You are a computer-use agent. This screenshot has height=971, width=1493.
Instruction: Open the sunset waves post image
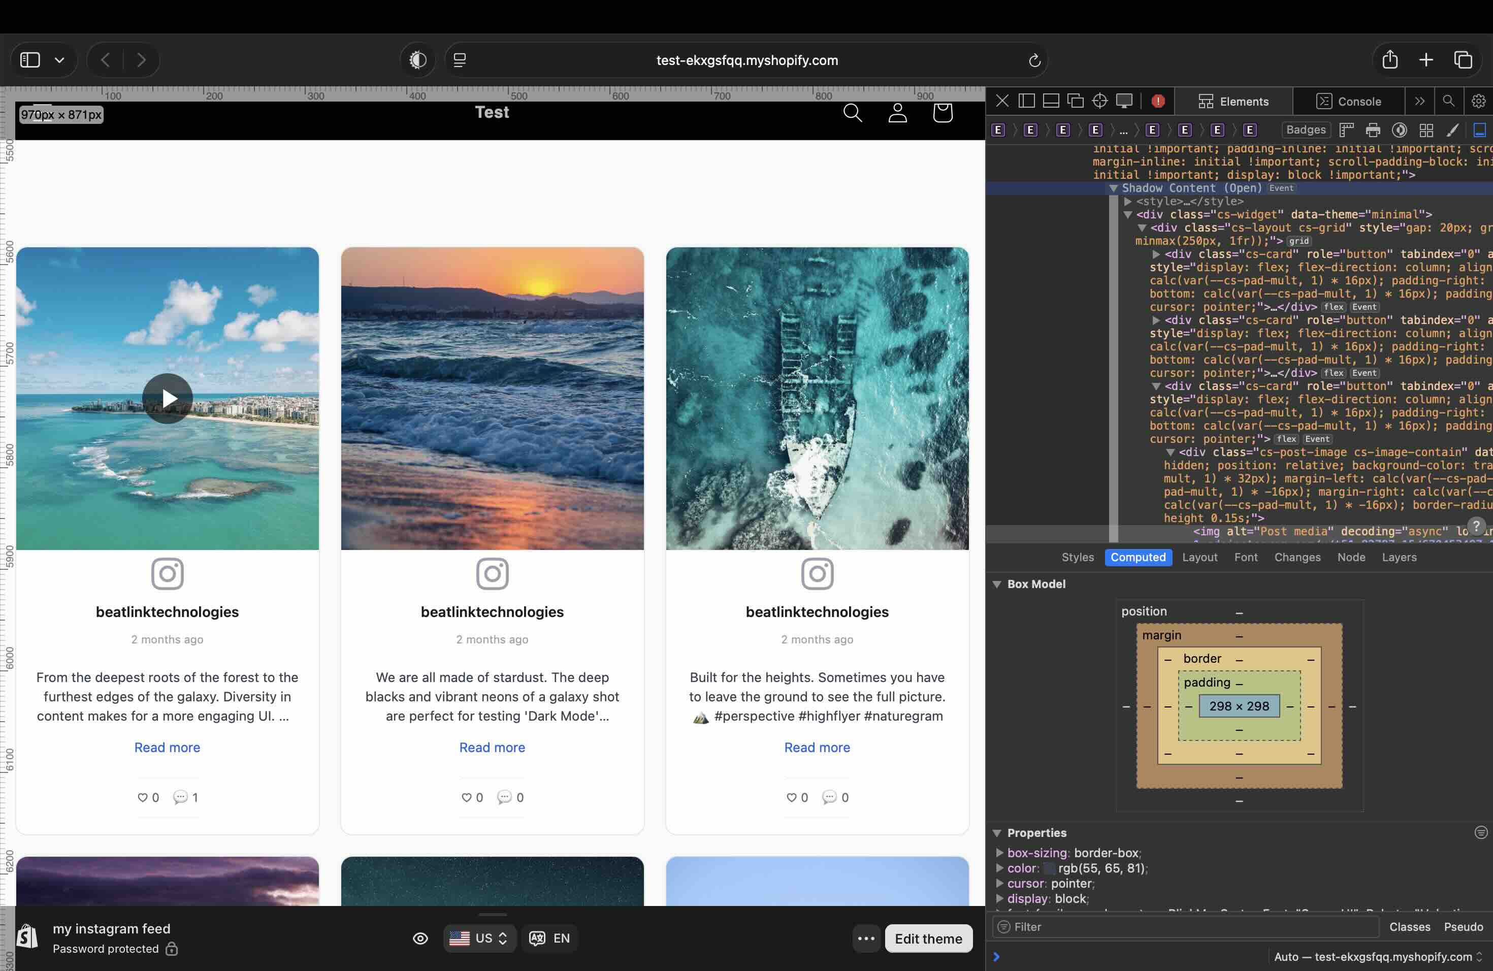tap(493, 398)
